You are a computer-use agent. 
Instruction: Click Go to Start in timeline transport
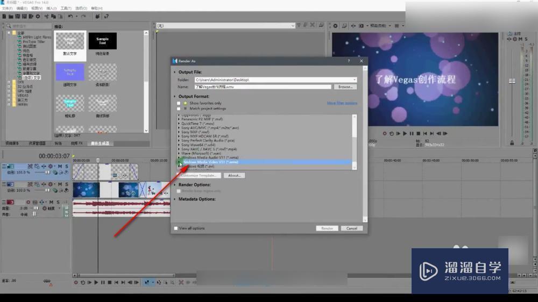(116, 283)
